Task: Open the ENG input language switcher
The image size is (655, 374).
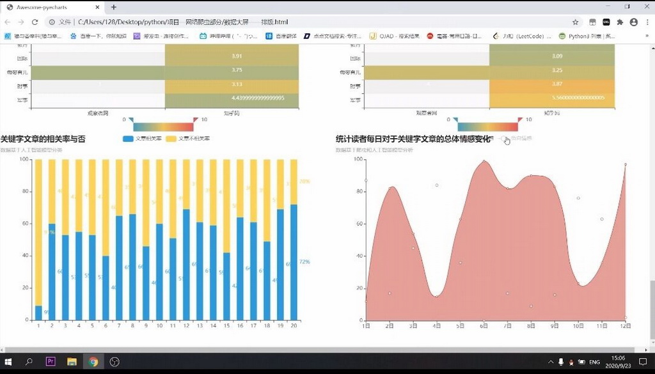Action: point(594,362)
